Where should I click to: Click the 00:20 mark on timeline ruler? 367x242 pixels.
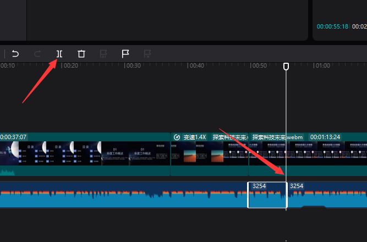click(70, 65)
